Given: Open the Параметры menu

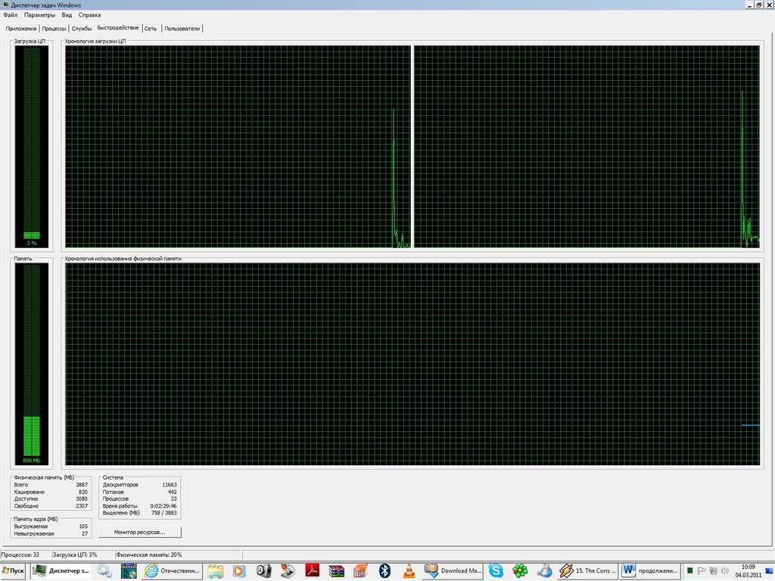Looking at the screenshot, I should point(39,15).
